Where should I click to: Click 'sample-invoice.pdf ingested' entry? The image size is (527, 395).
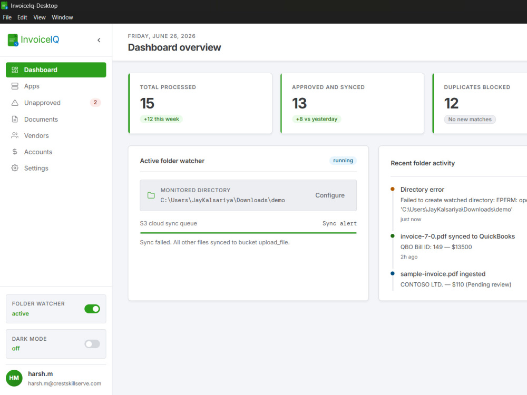click(443, 274)
